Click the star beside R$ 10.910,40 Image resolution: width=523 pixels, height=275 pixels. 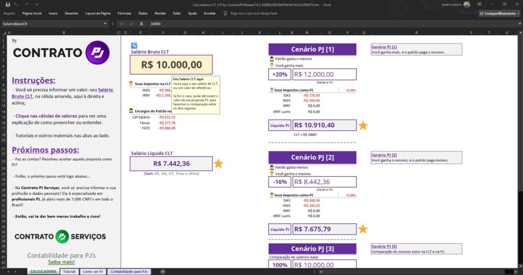tap(363, 125)
